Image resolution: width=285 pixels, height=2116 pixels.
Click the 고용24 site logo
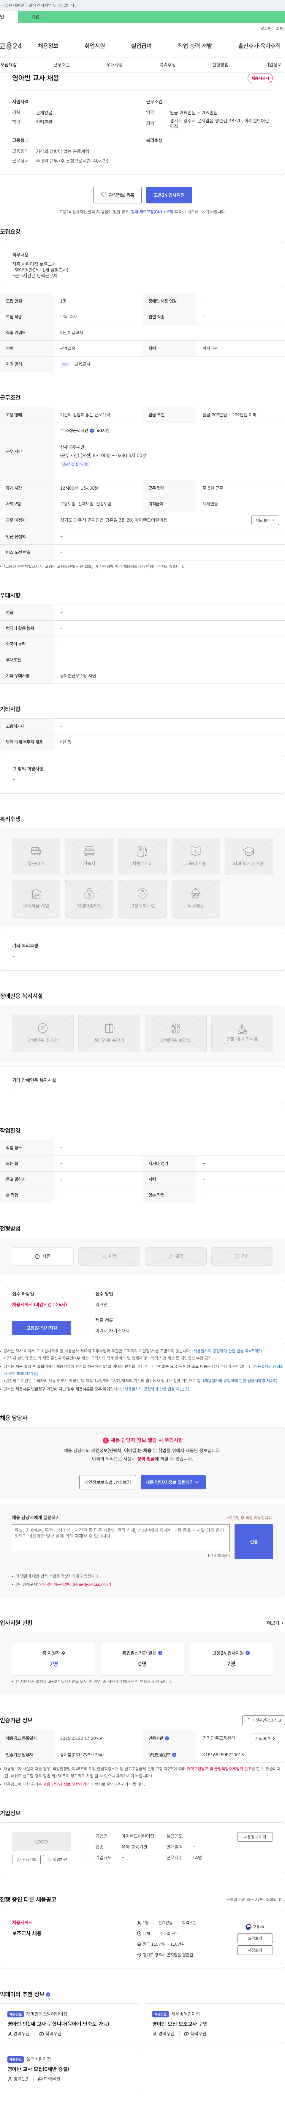click(x=11, y=46)
